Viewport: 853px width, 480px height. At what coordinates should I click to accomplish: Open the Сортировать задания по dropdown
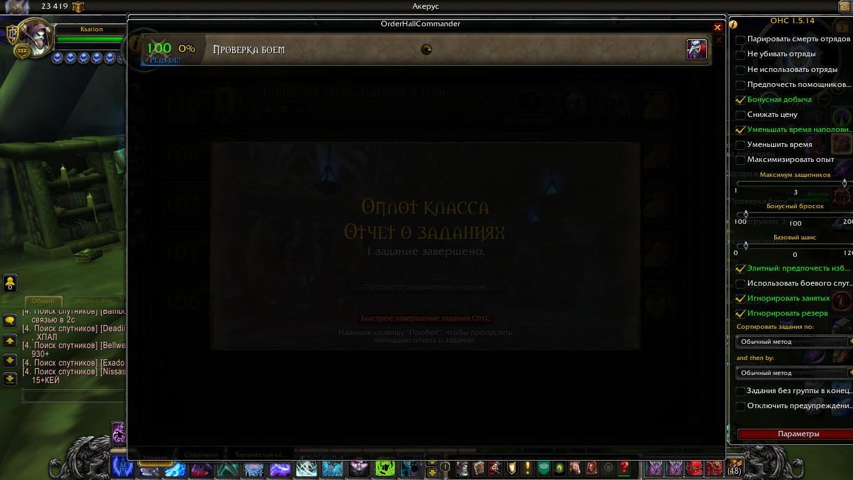(x=794, y=342)
